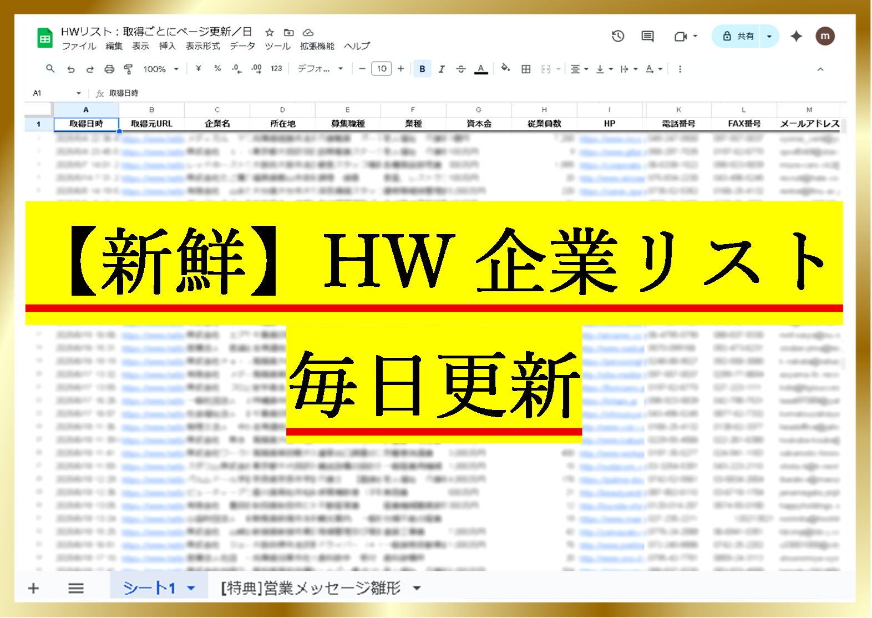Toggle bold formatting button
The image size is (872, 618).
(422, 69)
